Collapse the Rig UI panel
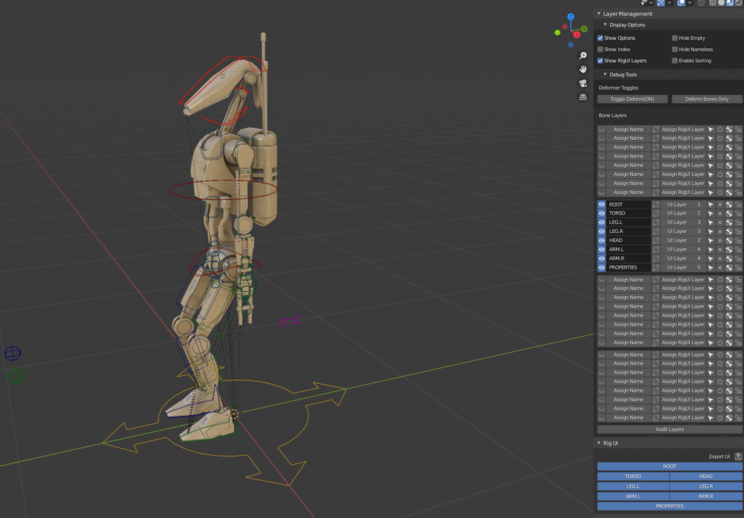The width and height of the screenshot is (744, 518). (x=599, y=443)
